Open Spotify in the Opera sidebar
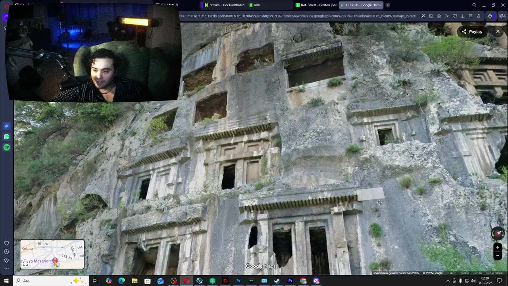Image resolution: width=508 pixels, height=286 pixels. tap(6, 147)
